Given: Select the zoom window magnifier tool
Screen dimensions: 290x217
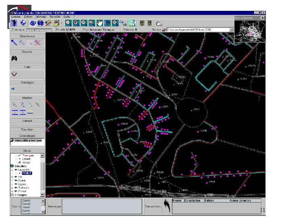Looking at the screenshot, I should click(x=92, y=23).
